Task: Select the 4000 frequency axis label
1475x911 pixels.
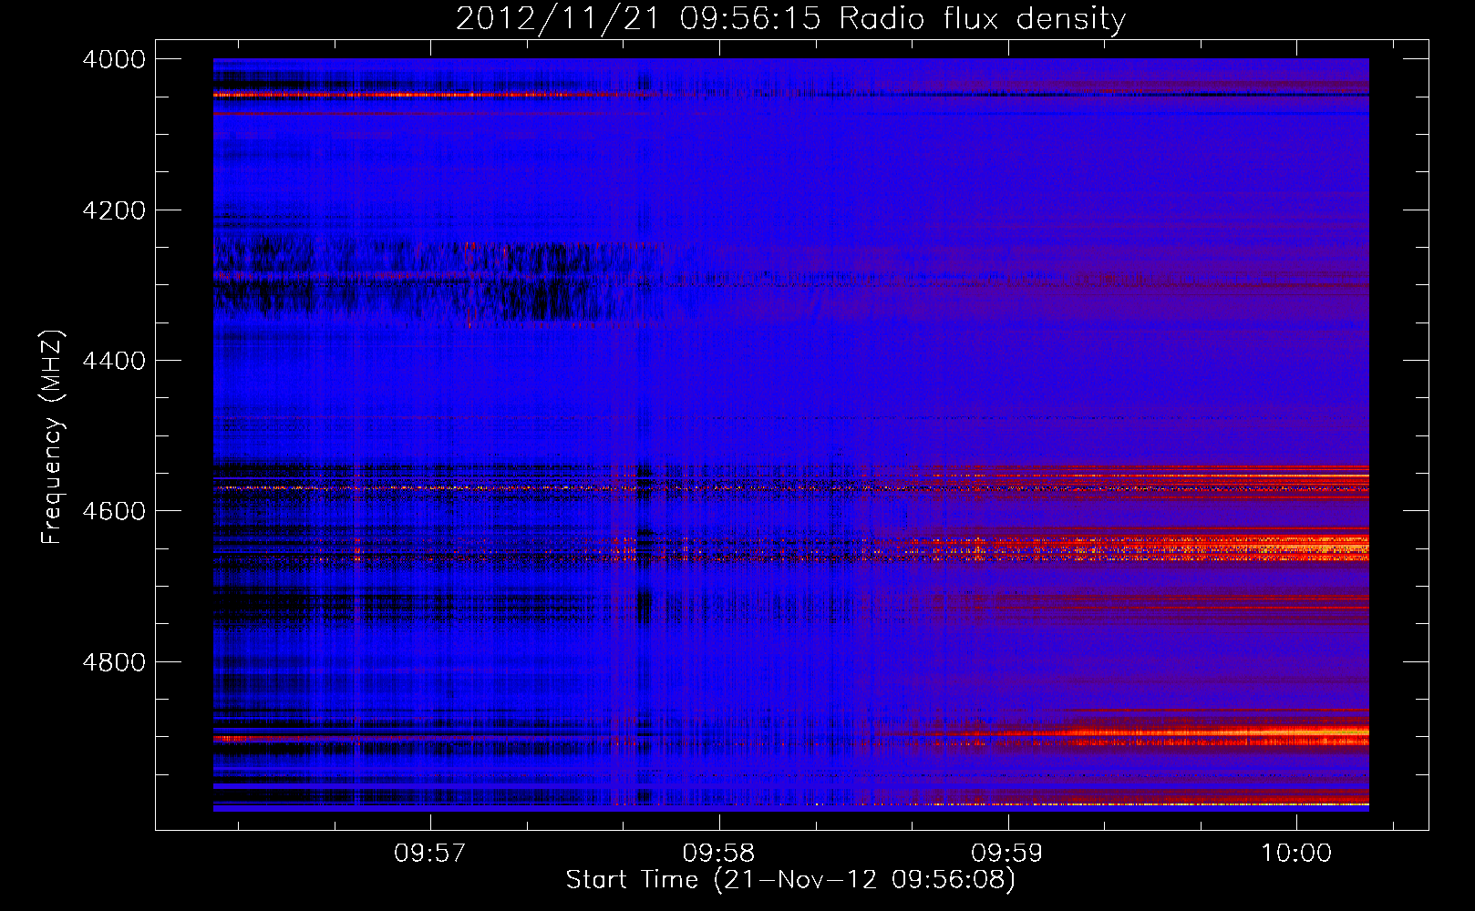Action: pos(114,59)
